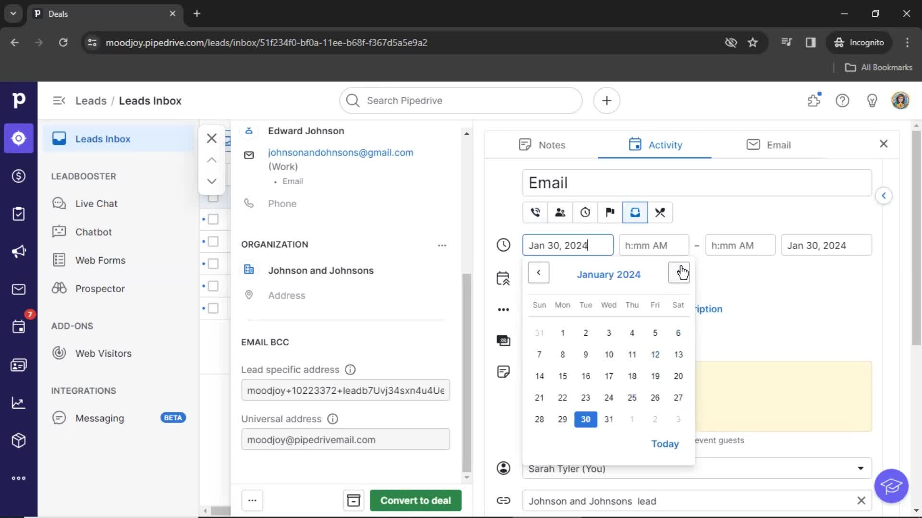Image resolution: width=922 pixels, height=518 pixels.
Task: Switch to the Email tab
Action: pyautogui.click(x=768, y=145)
